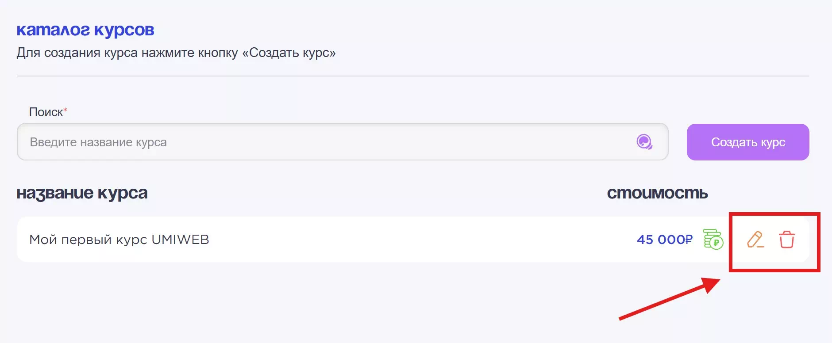
Task: Click the word "курсов" in the page title
Action: (124, 30)
